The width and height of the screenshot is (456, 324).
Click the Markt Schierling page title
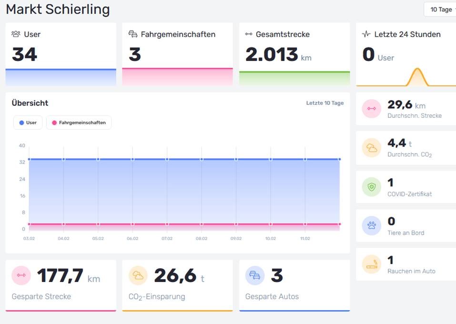pos(58,10)
